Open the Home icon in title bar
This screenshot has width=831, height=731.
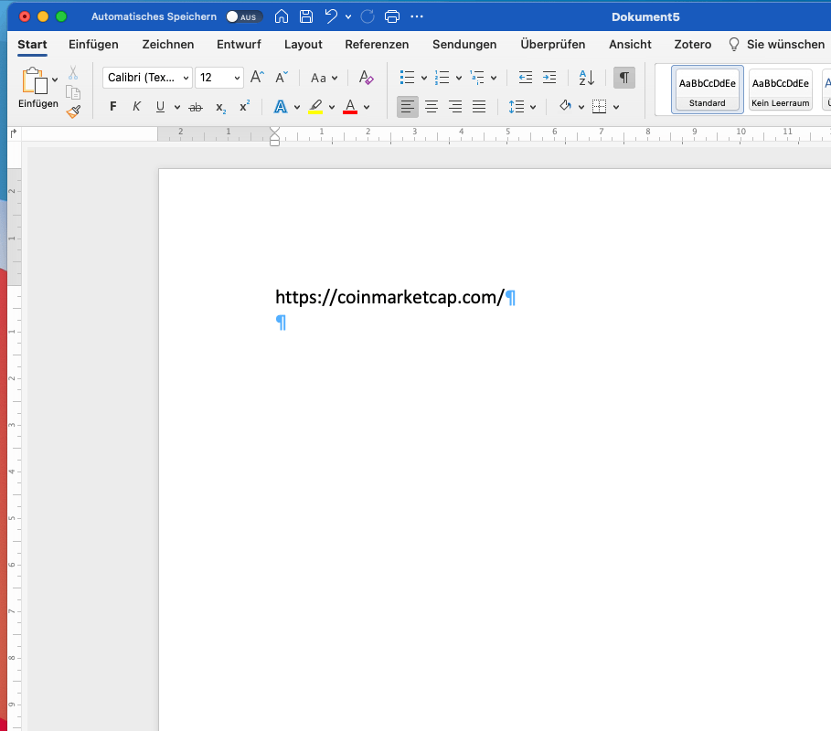[x=282, y=16]
